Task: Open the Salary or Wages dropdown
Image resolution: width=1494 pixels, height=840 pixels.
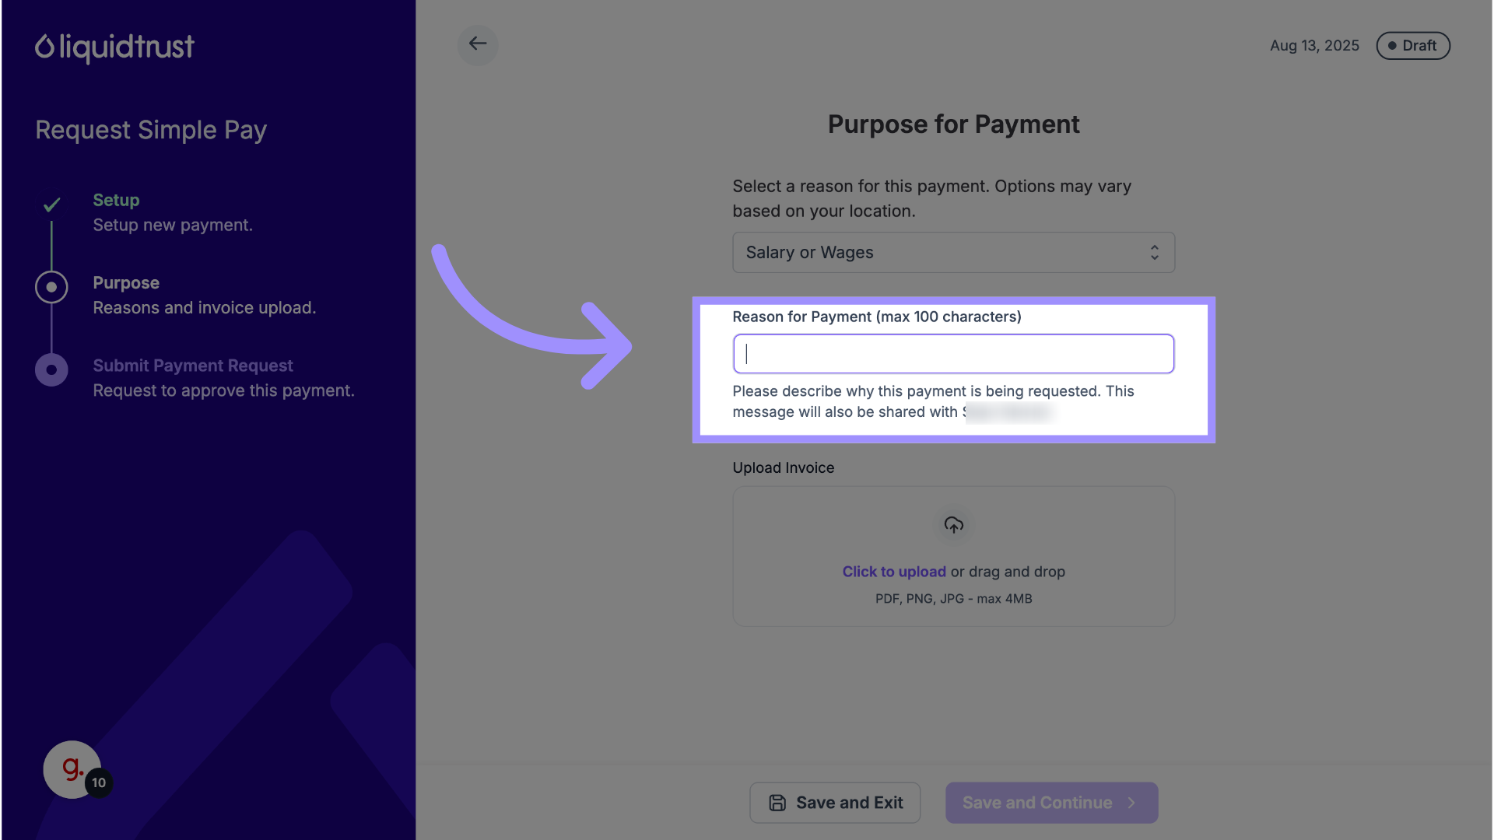Action: [x=953, y=253]
